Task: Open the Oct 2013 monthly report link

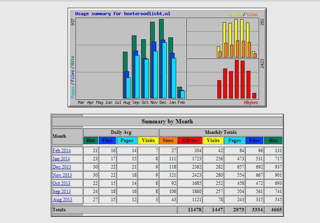Action: (61, 183)
